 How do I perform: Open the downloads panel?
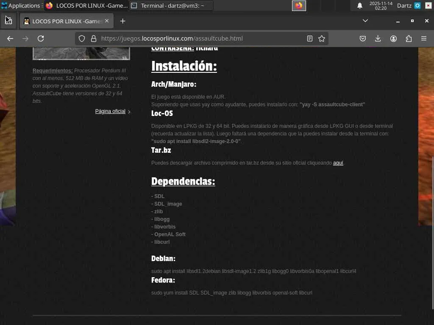(x=378, y=39)
